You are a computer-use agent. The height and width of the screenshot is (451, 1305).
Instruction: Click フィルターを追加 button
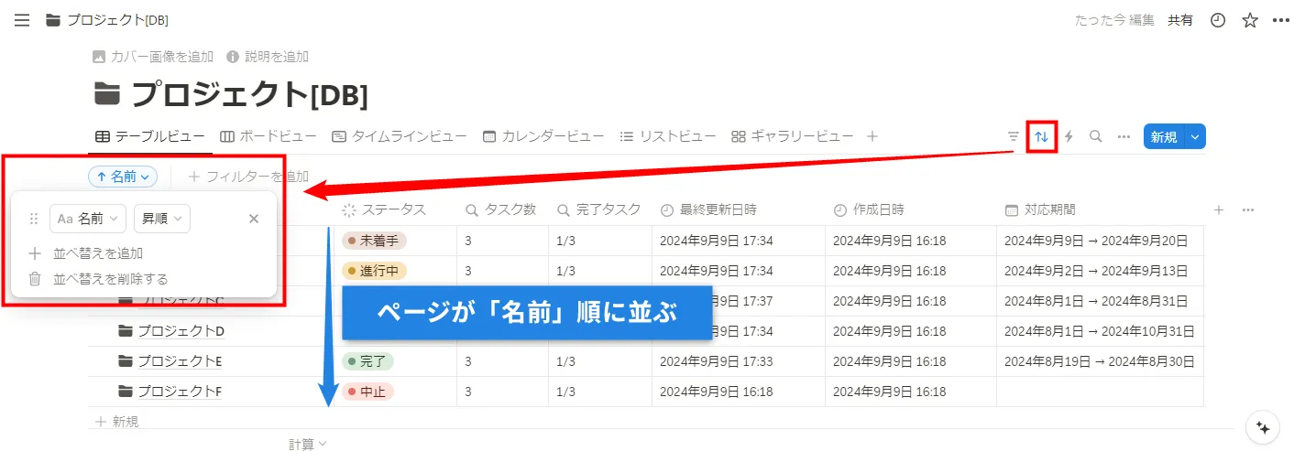pos(248,177)
